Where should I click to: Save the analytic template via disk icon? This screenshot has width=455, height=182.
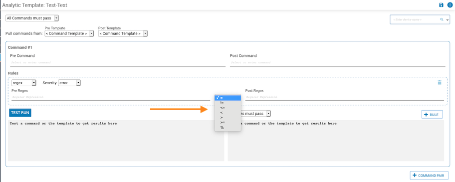(441, 5)
